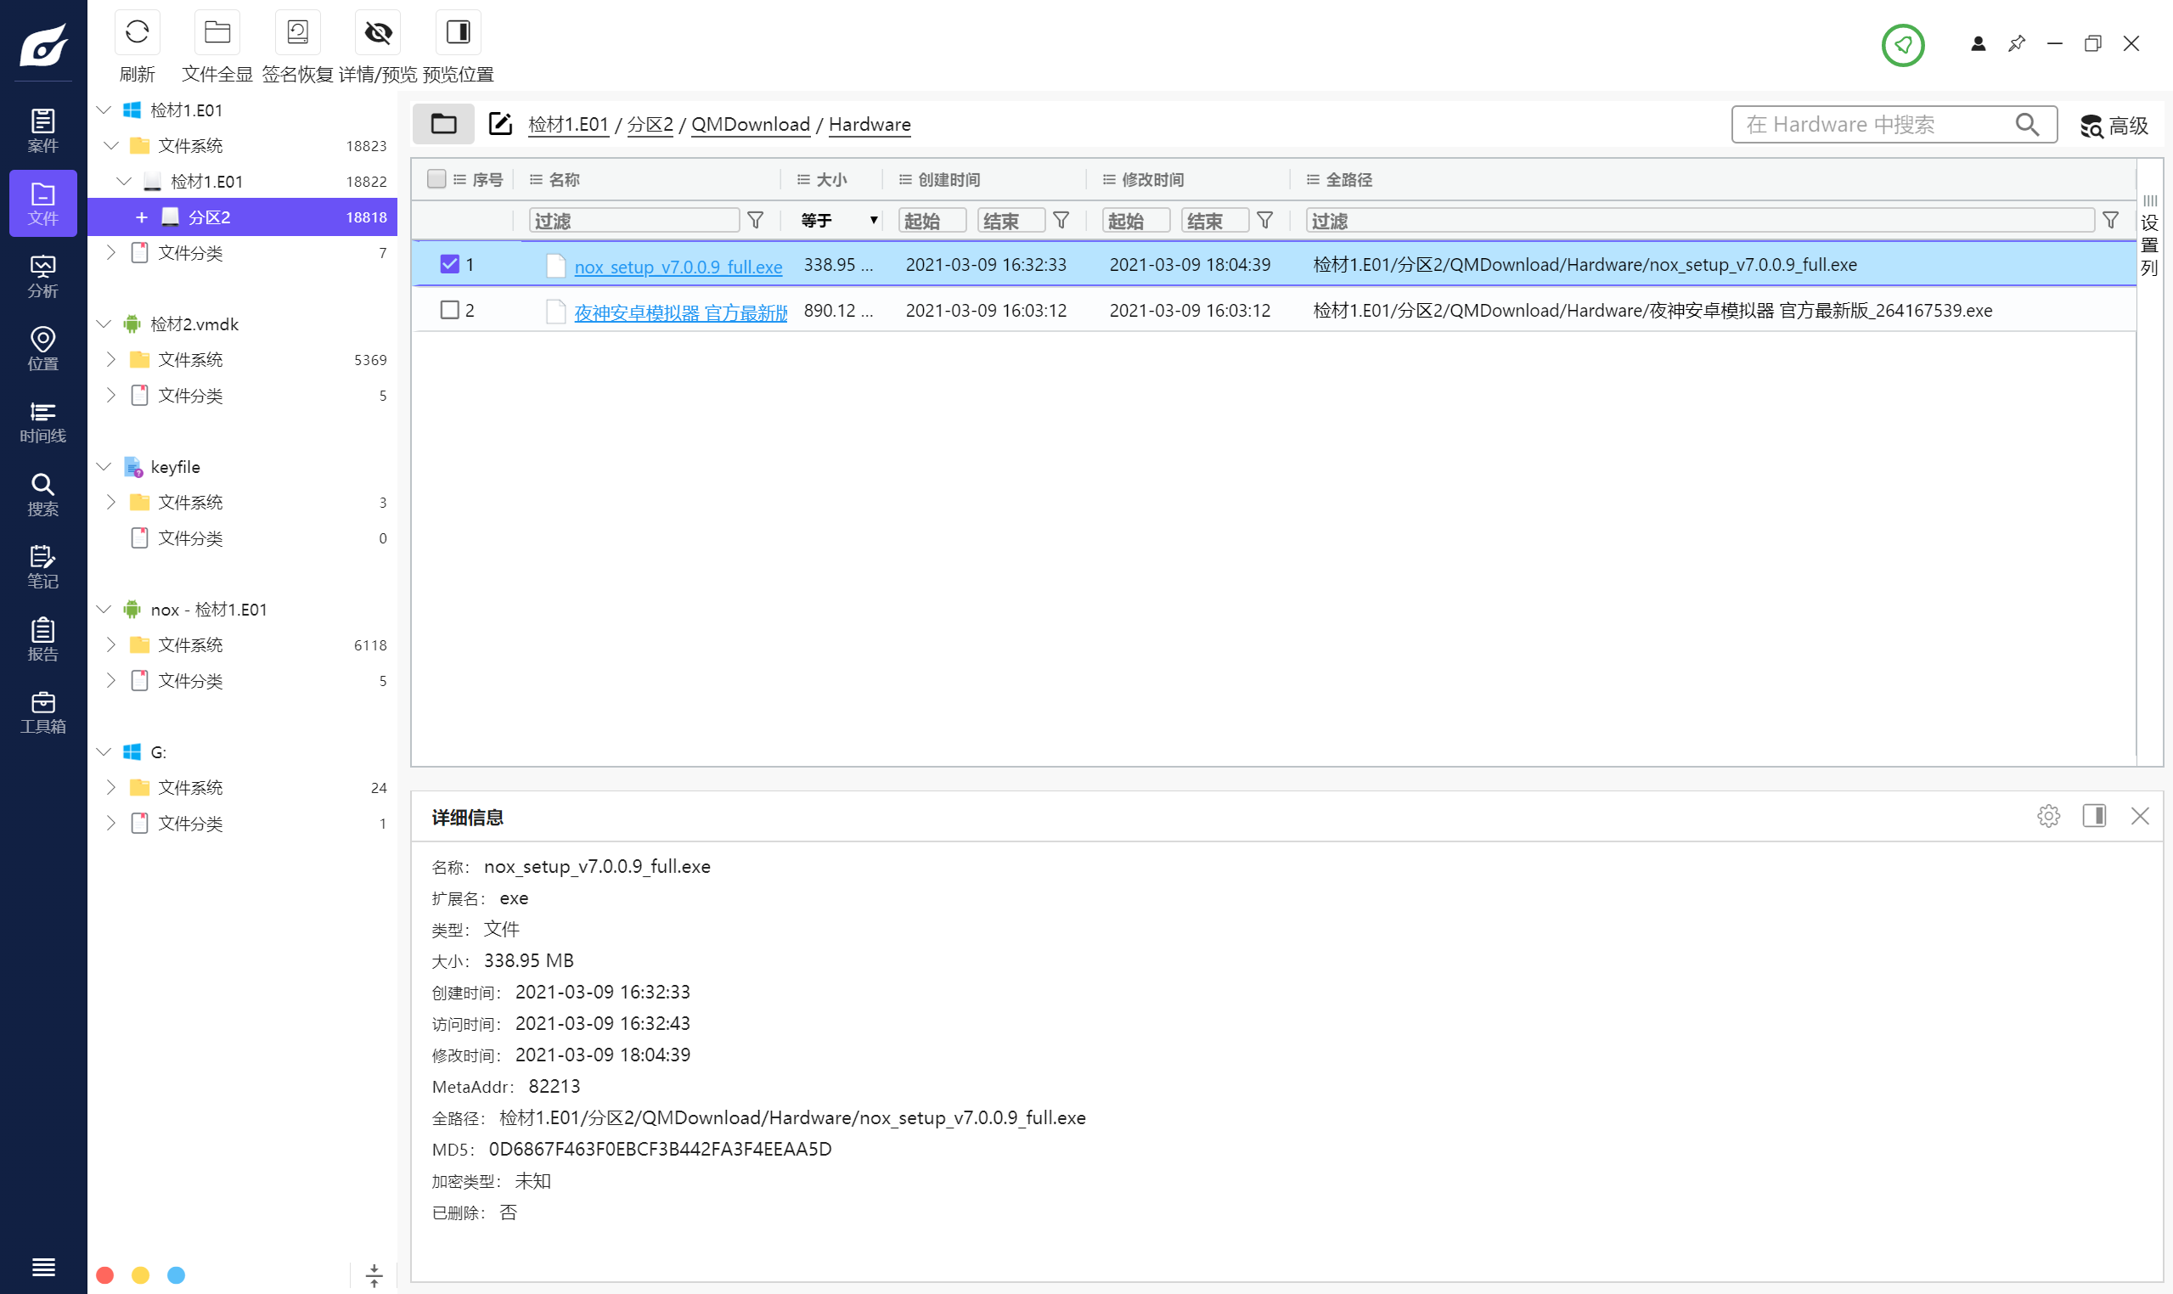The image size is (2173, 1294).
Task: Click the 刷新 refresh icon
Action: pyautogui.click(x=137, y=33)
